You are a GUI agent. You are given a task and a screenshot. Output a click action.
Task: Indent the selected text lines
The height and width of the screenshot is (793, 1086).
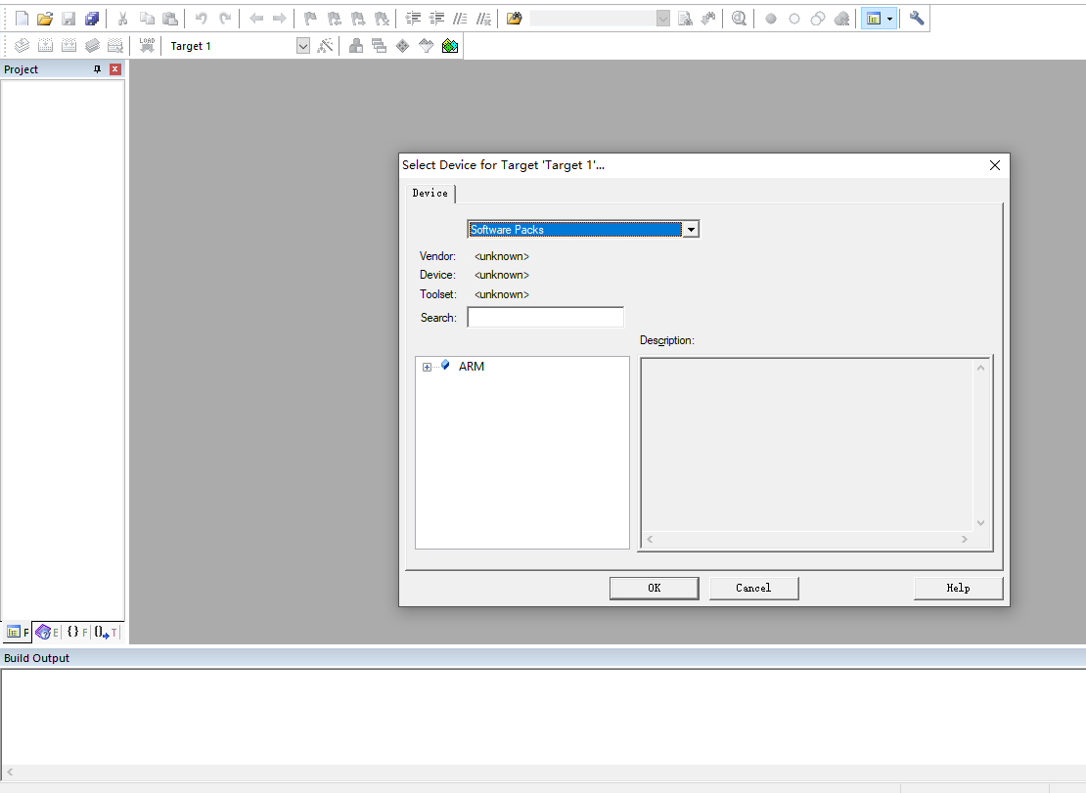point(414,19)
